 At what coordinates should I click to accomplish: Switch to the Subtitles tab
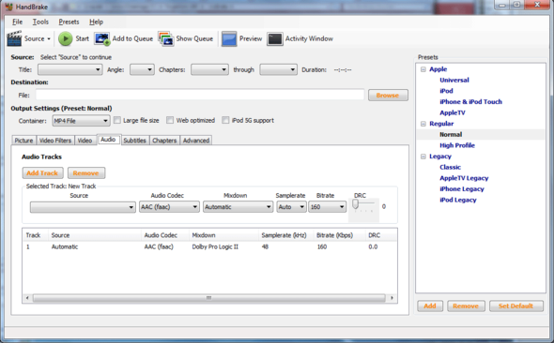coord(134,141)
